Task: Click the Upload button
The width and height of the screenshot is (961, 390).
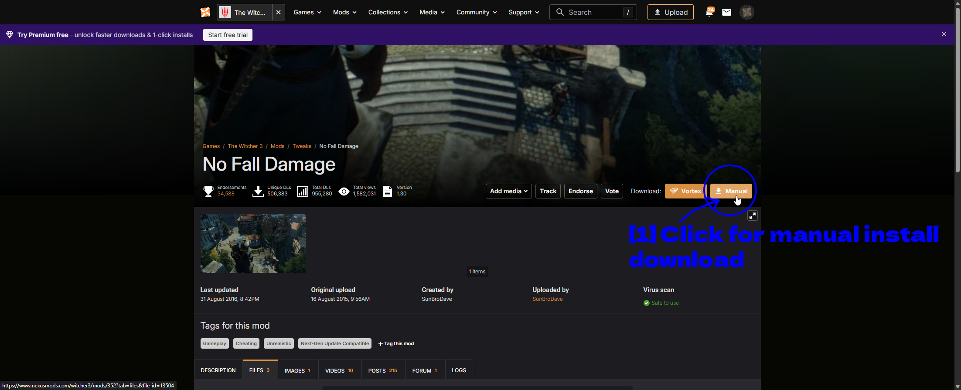Action: (x=671, y=12)
